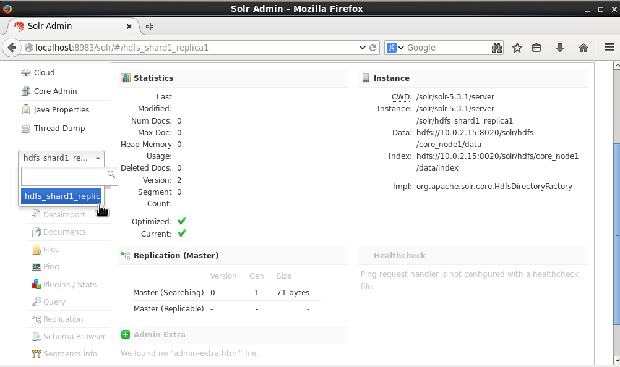Open the Cloud menu item
Viewport: 620px width, 367px height.
pos(45,73)
